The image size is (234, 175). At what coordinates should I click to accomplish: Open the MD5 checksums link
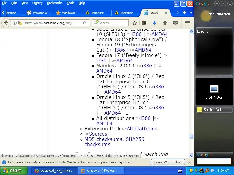point(103,139)
